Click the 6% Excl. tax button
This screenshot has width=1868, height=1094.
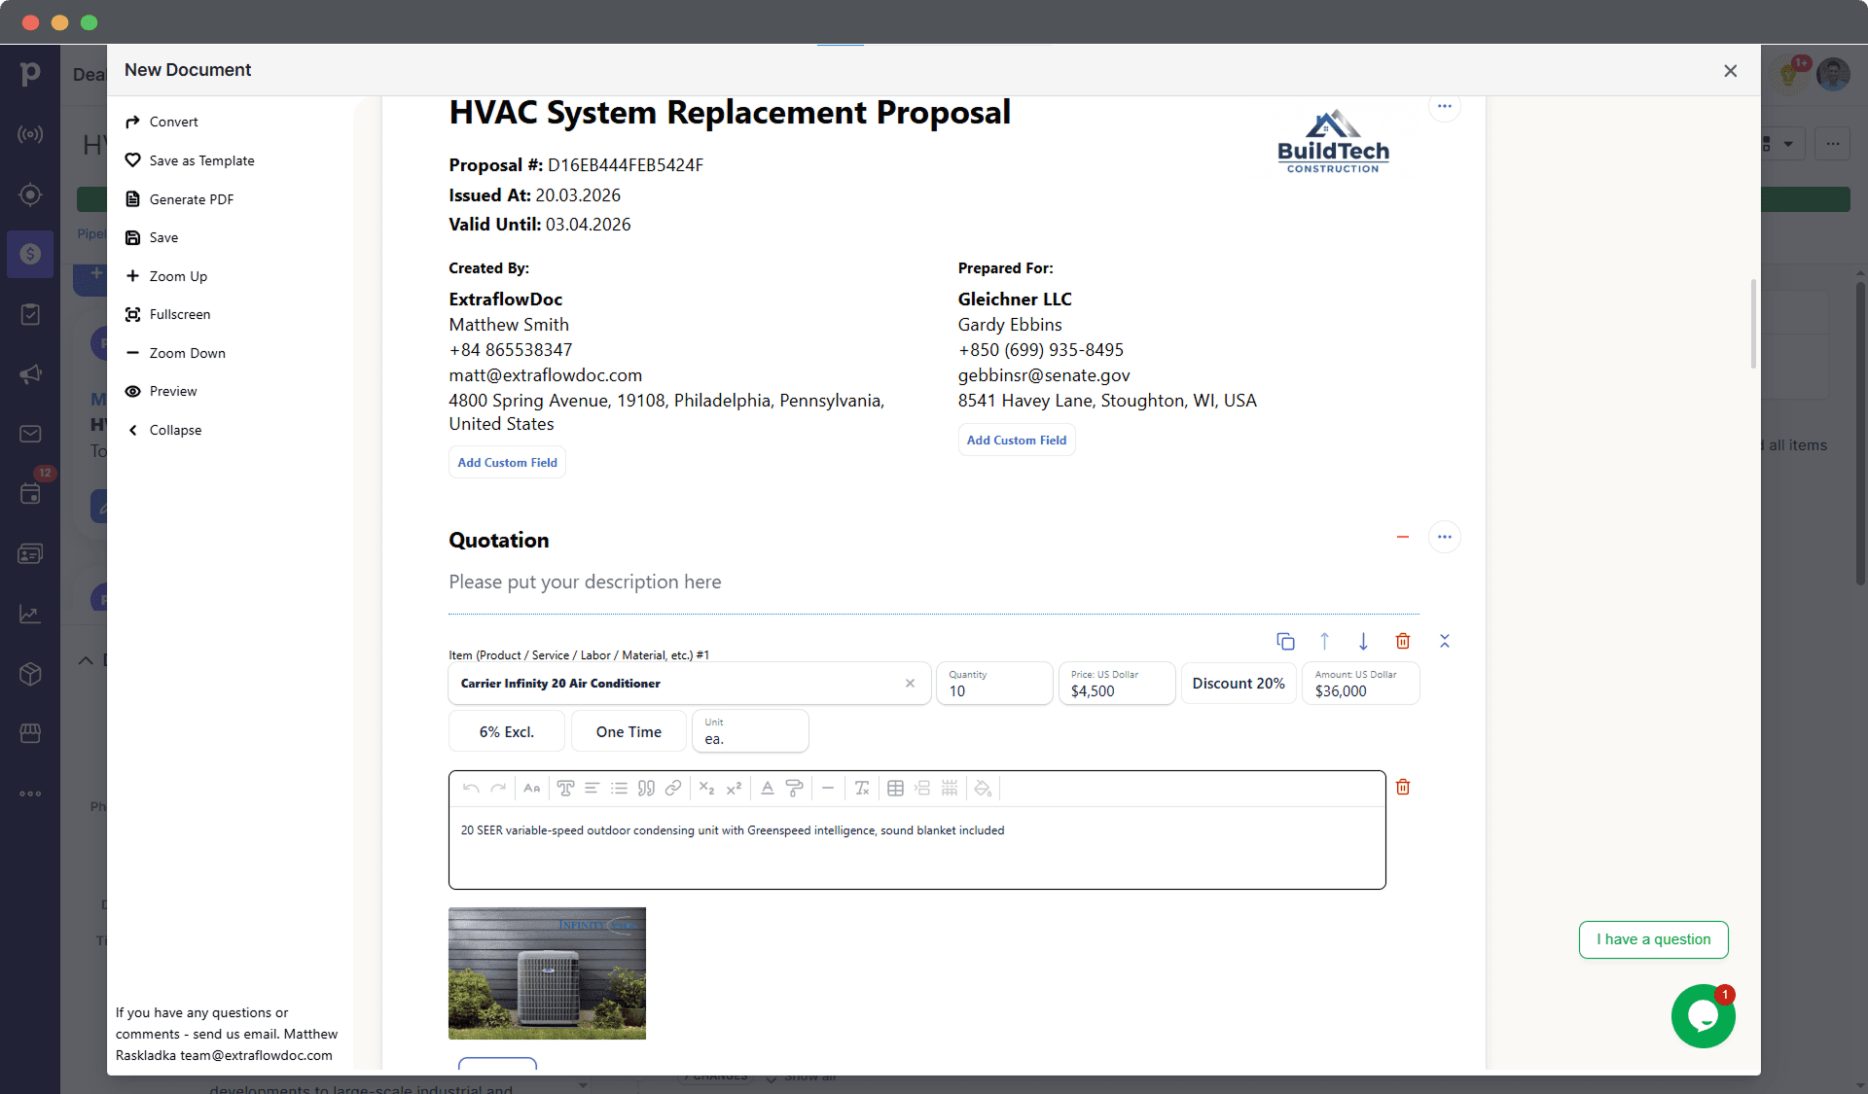[507, 732]
